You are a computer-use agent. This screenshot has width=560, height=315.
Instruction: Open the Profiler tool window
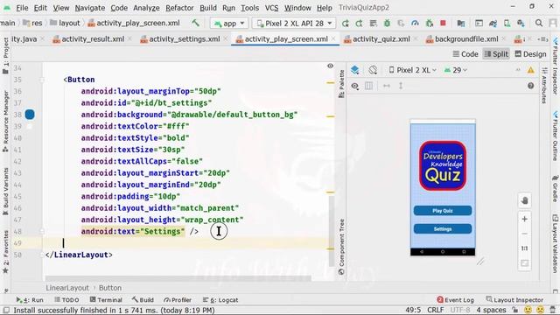click(178, 300)
